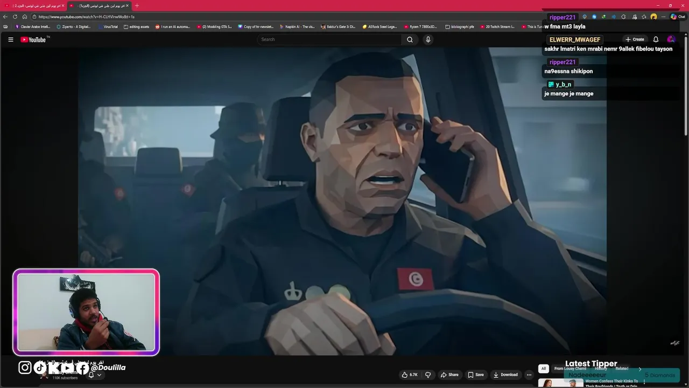The image size is (689, 388).
Task: View site information lock icon
Action: (34, 17)
